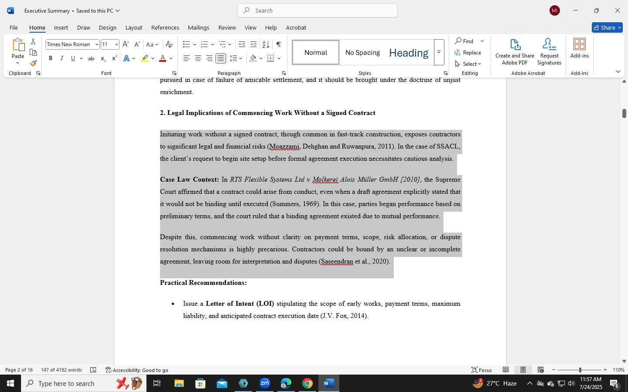Click Request Signatures icon
The width and height of the screenshot is (628, 392).
[x=549, y=51]
